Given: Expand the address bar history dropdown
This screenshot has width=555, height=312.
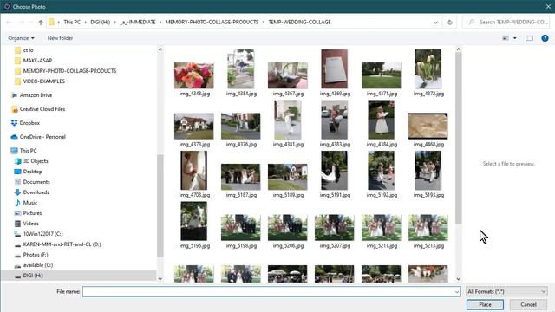Looking at the screenshot, I should [435, 23].
